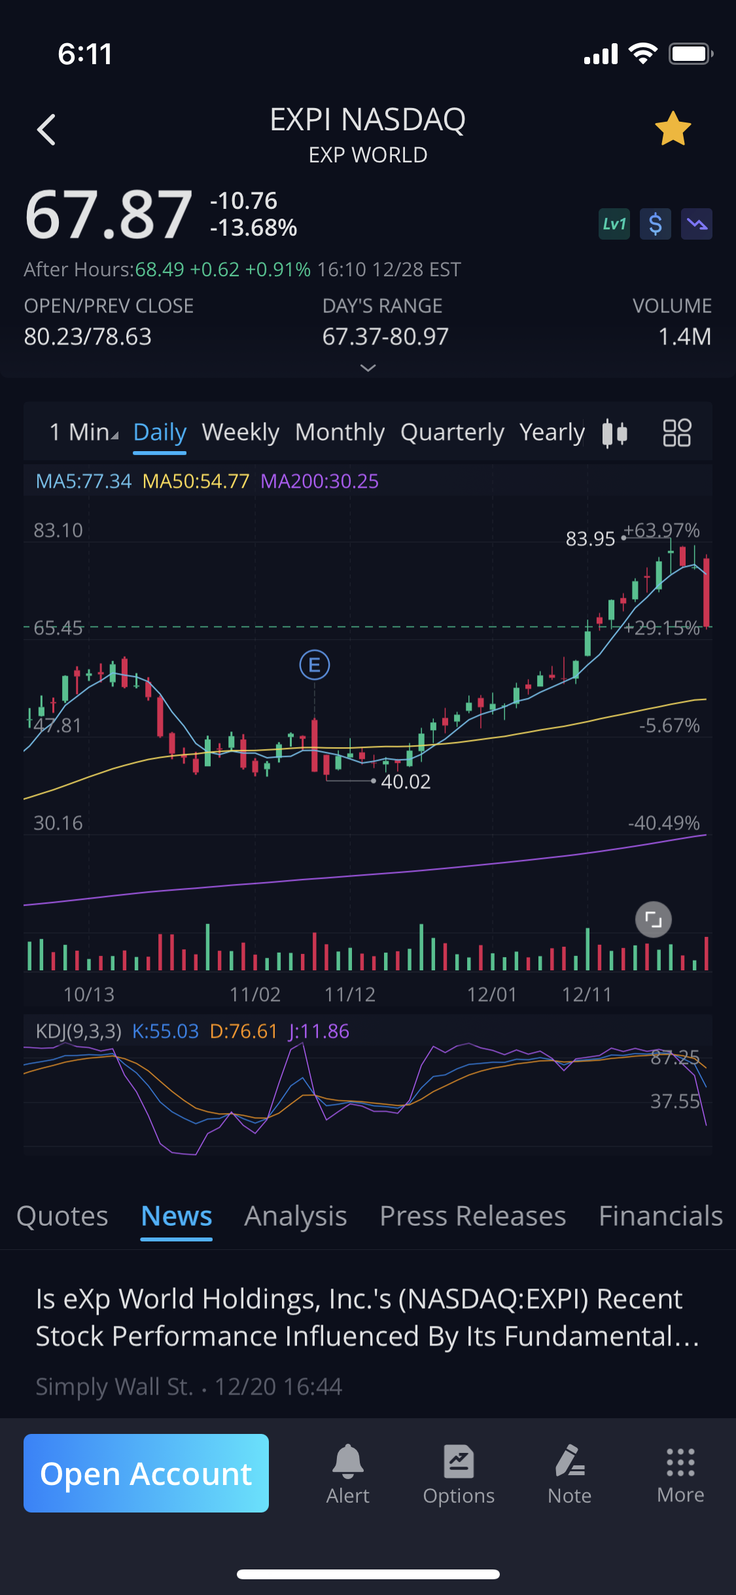Viewport: 736px width, 1595px height.
Task: Tap the Alert bell icon
Action: point(347,1473)
